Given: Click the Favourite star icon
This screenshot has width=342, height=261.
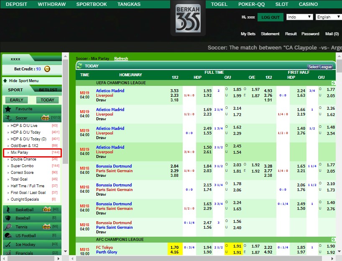Looking at the screenshot, I should pos(9,109).
